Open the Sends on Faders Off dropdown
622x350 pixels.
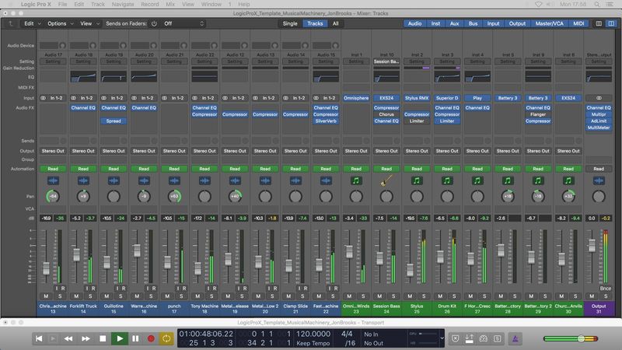183,23
